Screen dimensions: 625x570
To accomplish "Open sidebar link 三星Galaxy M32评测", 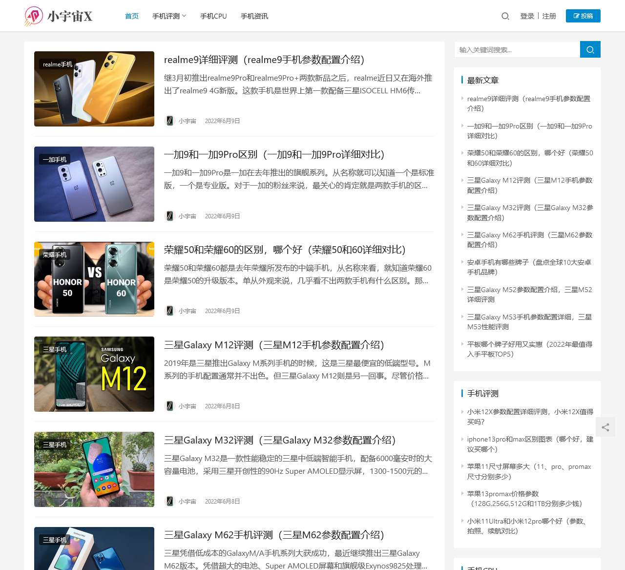I will [530, 212].
